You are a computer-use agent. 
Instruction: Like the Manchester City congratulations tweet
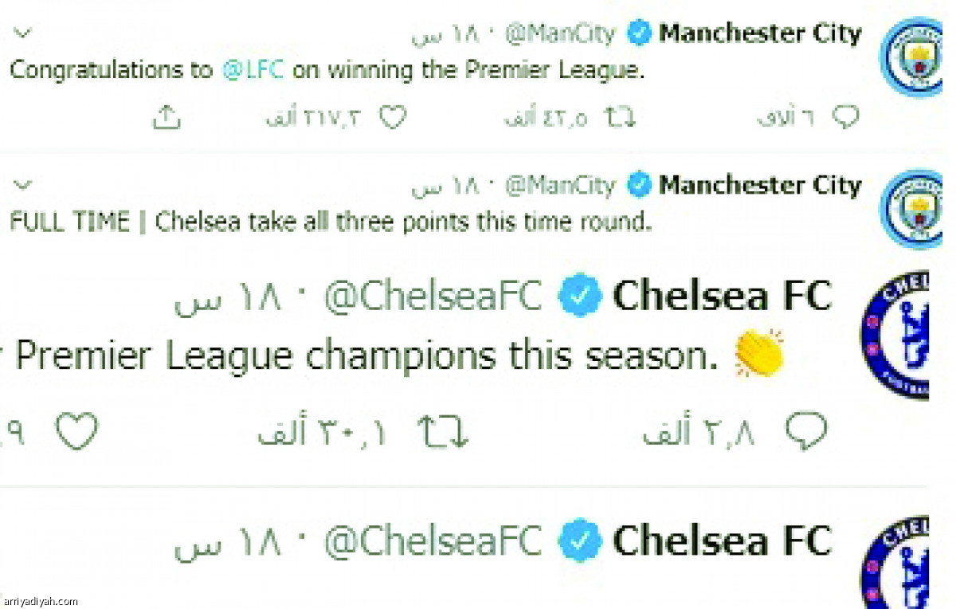coord(392,118)
